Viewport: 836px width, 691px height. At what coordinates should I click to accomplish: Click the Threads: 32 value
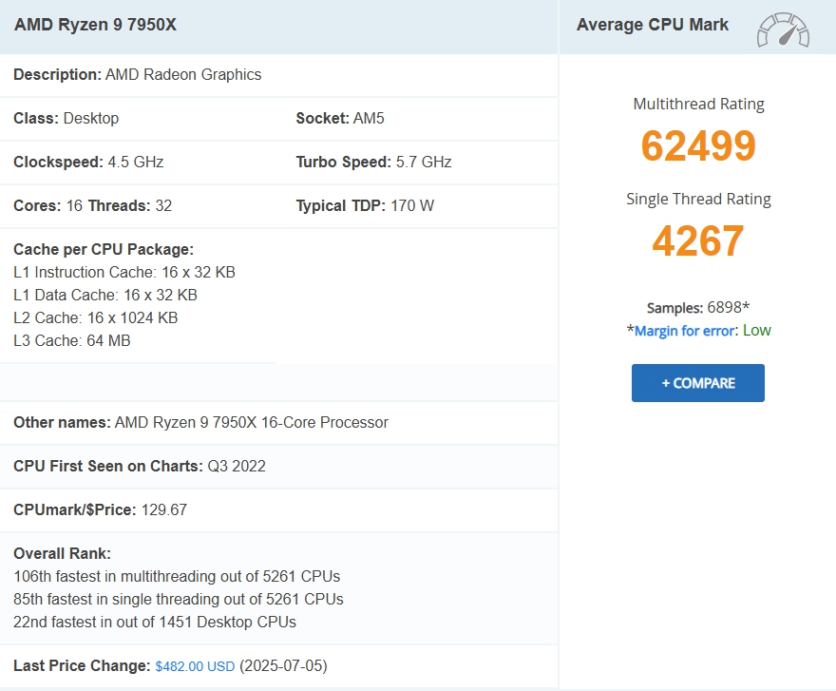(130, 206)
